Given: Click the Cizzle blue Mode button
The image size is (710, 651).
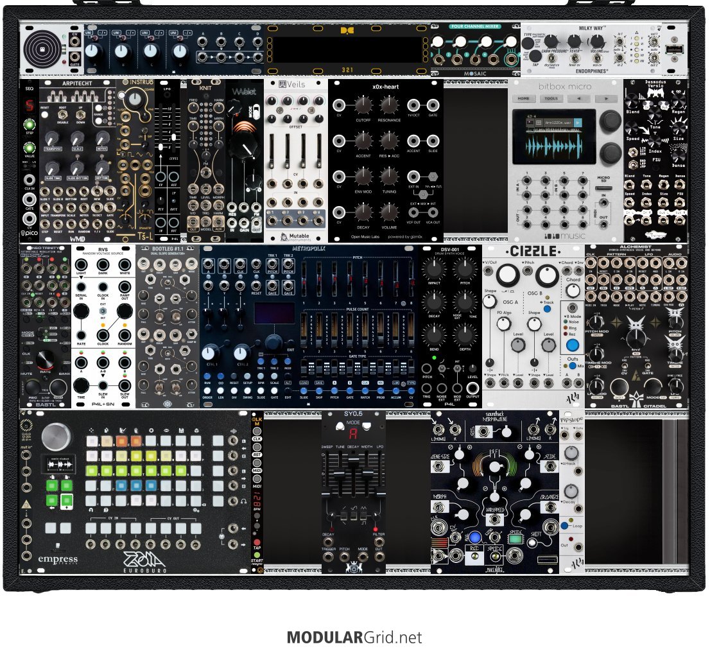Looking at the screenshot, I should (x=573, y=345).
